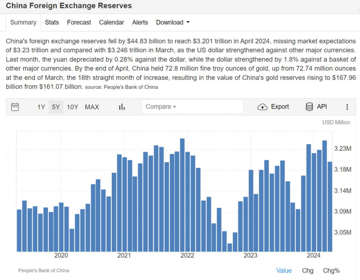The width and height of the screenshot is (360, 280).
Task: Open the Calendar tab
Action: 111,22
